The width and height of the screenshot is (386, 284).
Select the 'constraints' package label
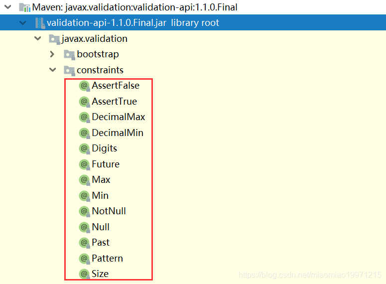click(100, 70)
